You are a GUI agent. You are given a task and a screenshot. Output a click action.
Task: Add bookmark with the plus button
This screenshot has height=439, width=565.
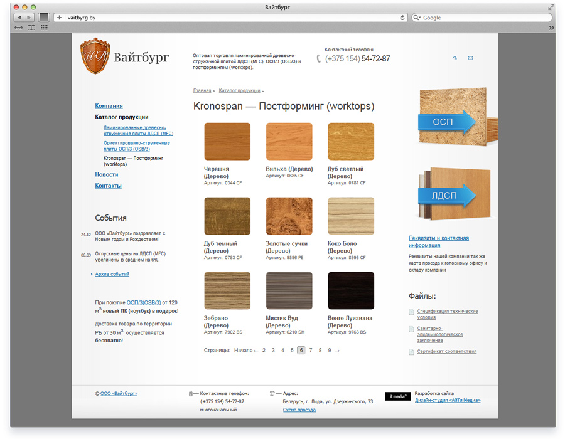(59, 18)
